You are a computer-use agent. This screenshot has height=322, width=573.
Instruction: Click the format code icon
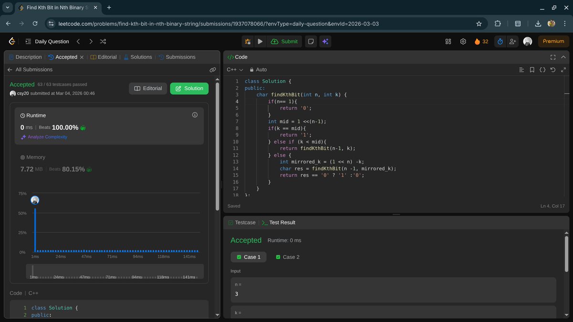(x=521, y=70)
